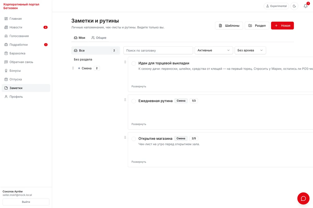The height and width of the screenshot is (208, 313).
Task: Click the Голосования ballot icon
Action: pyautogui.click(x=6, y=36)
